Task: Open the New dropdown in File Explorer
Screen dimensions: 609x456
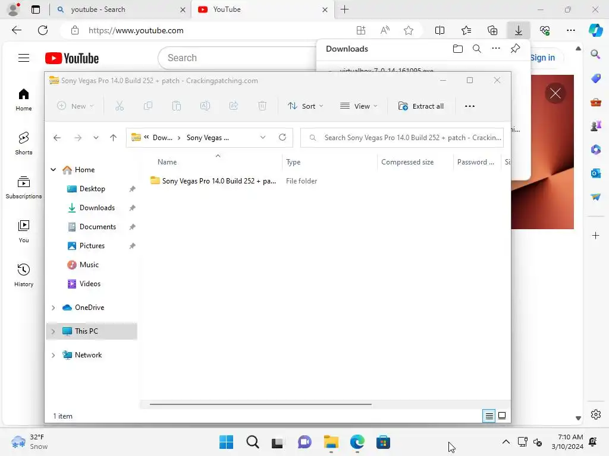Action: [76, 106]
